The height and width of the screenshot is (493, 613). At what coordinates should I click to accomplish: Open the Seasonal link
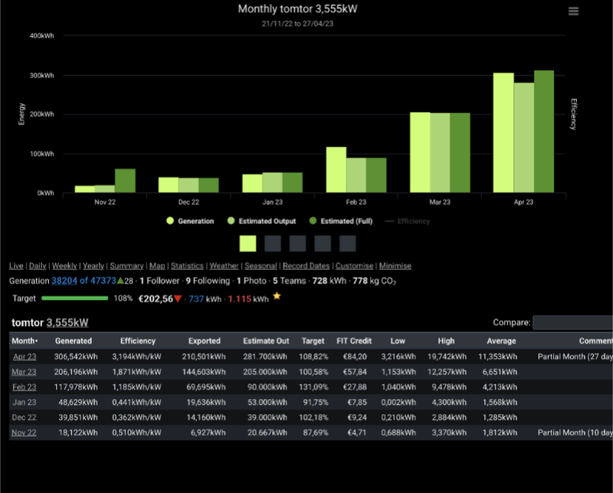point(261,266)
